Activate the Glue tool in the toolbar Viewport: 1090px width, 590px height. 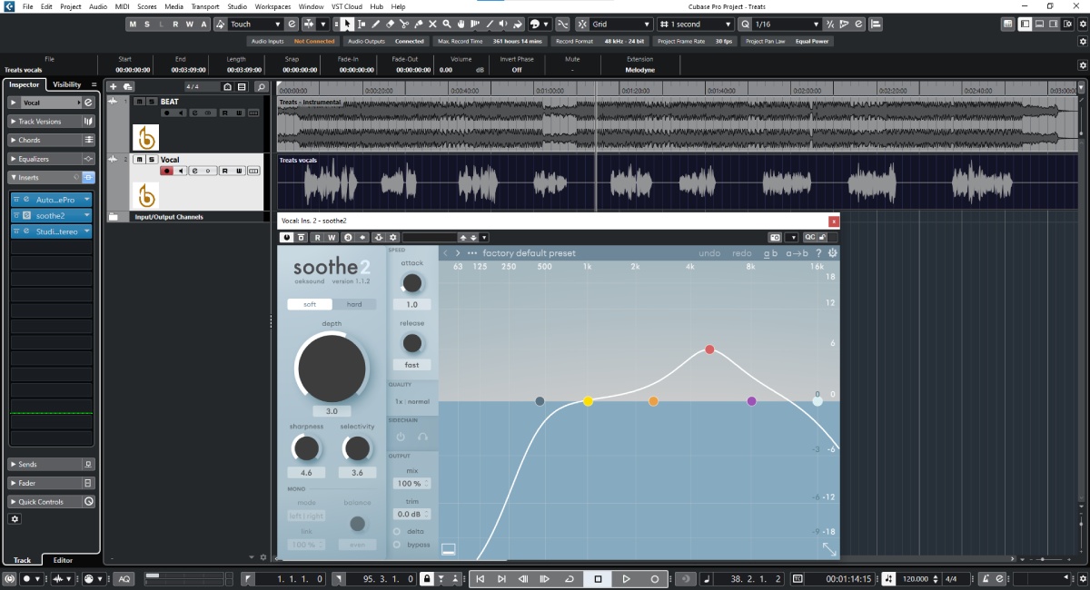(419, 24)
